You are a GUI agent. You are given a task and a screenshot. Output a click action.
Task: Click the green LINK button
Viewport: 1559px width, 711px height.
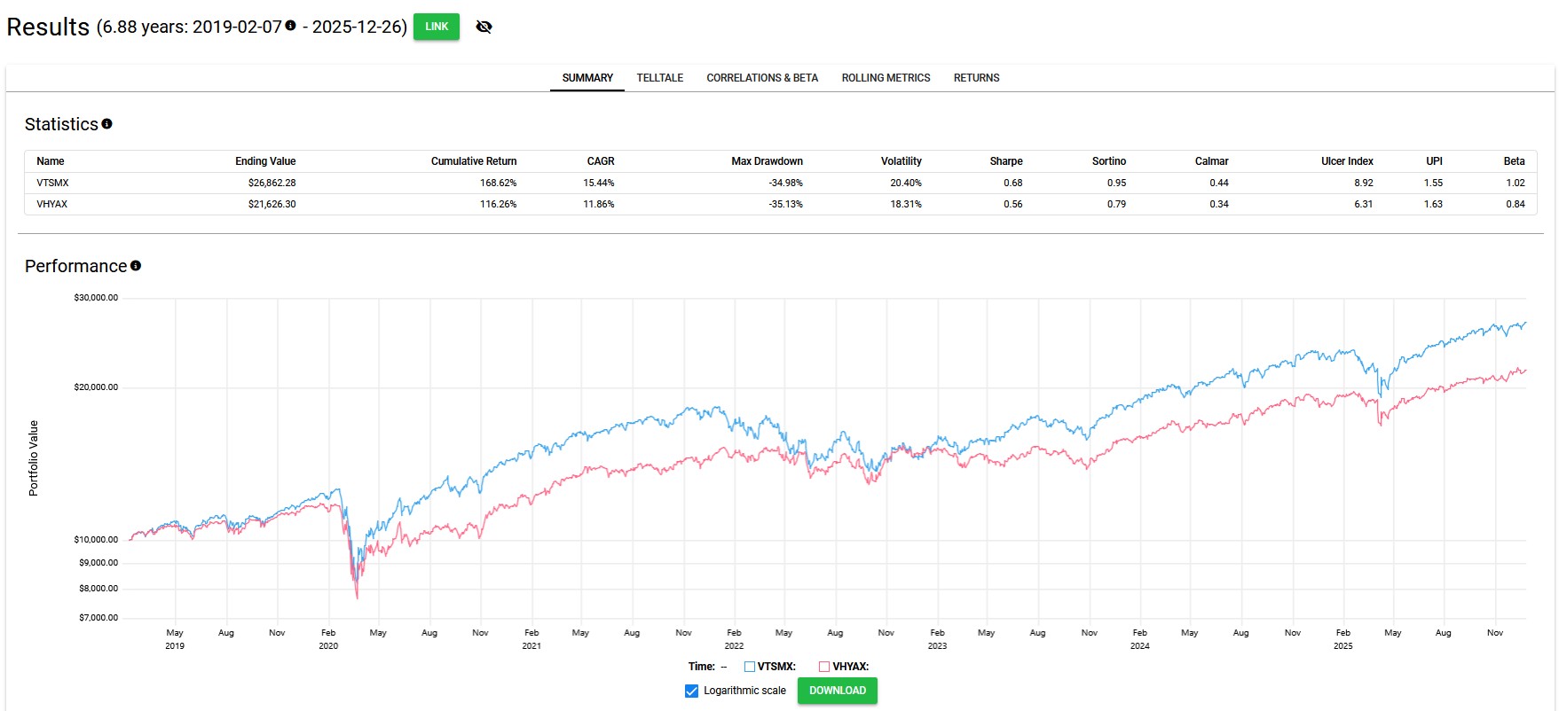[437, 27]
